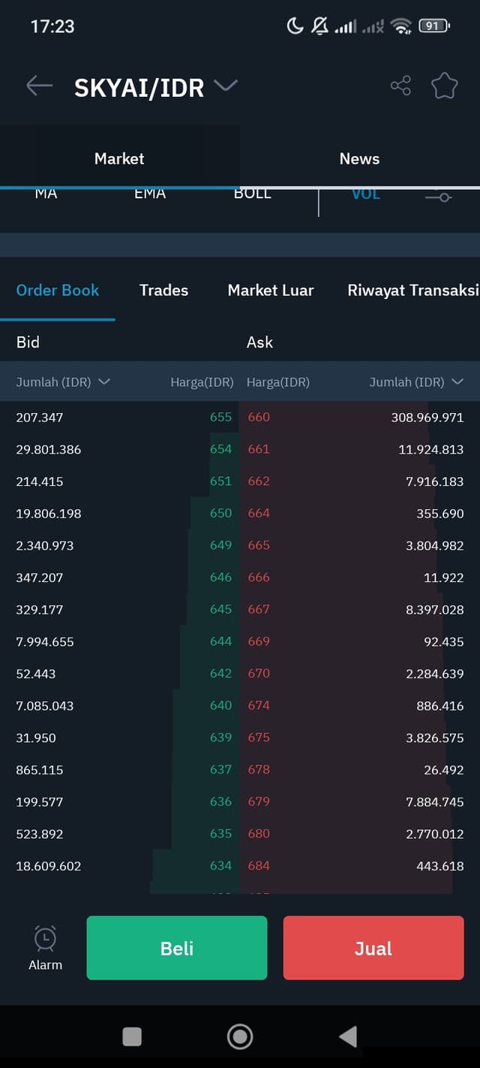Open Bid Jumlah (IDR) dropdown
Viewport: 480px width, 1068px height.
click(x=63, y=382)
